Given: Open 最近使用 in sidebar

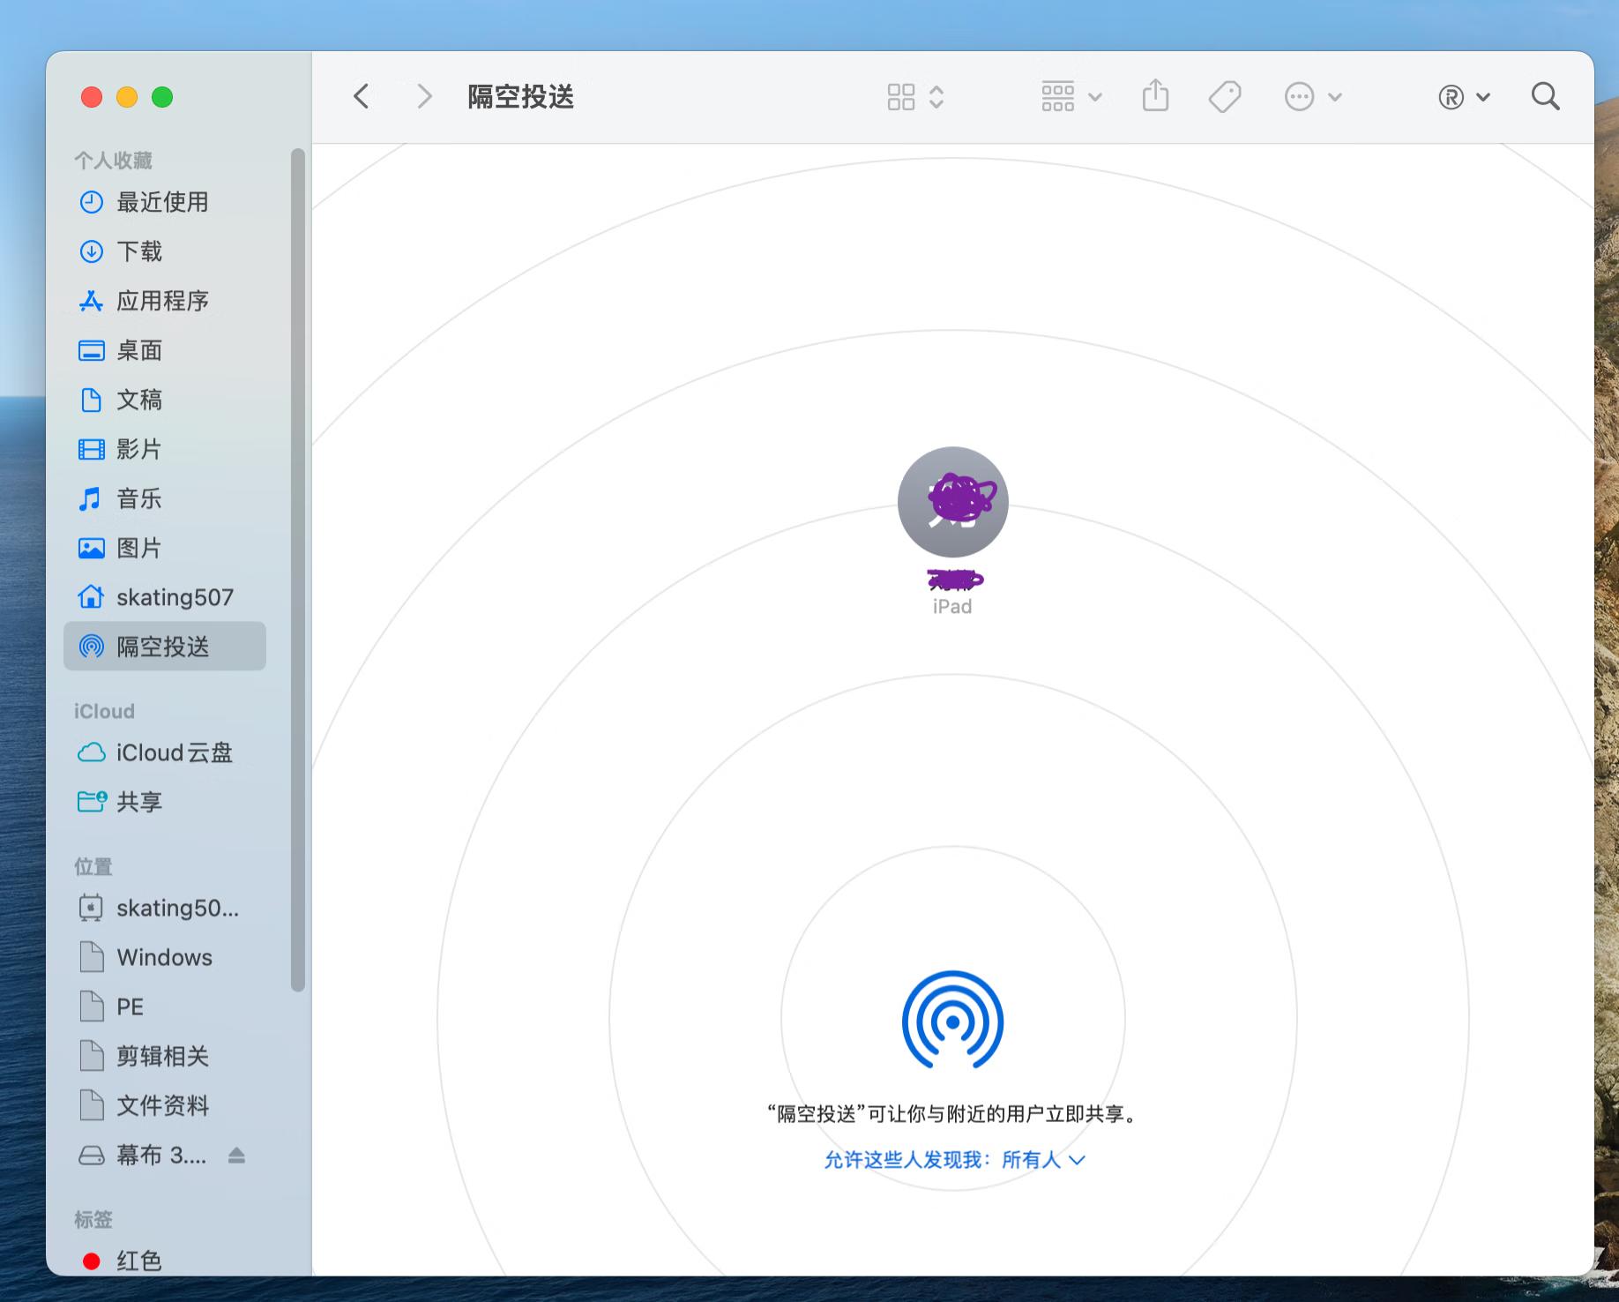Looking at the screenshot, I should [162, 202].
